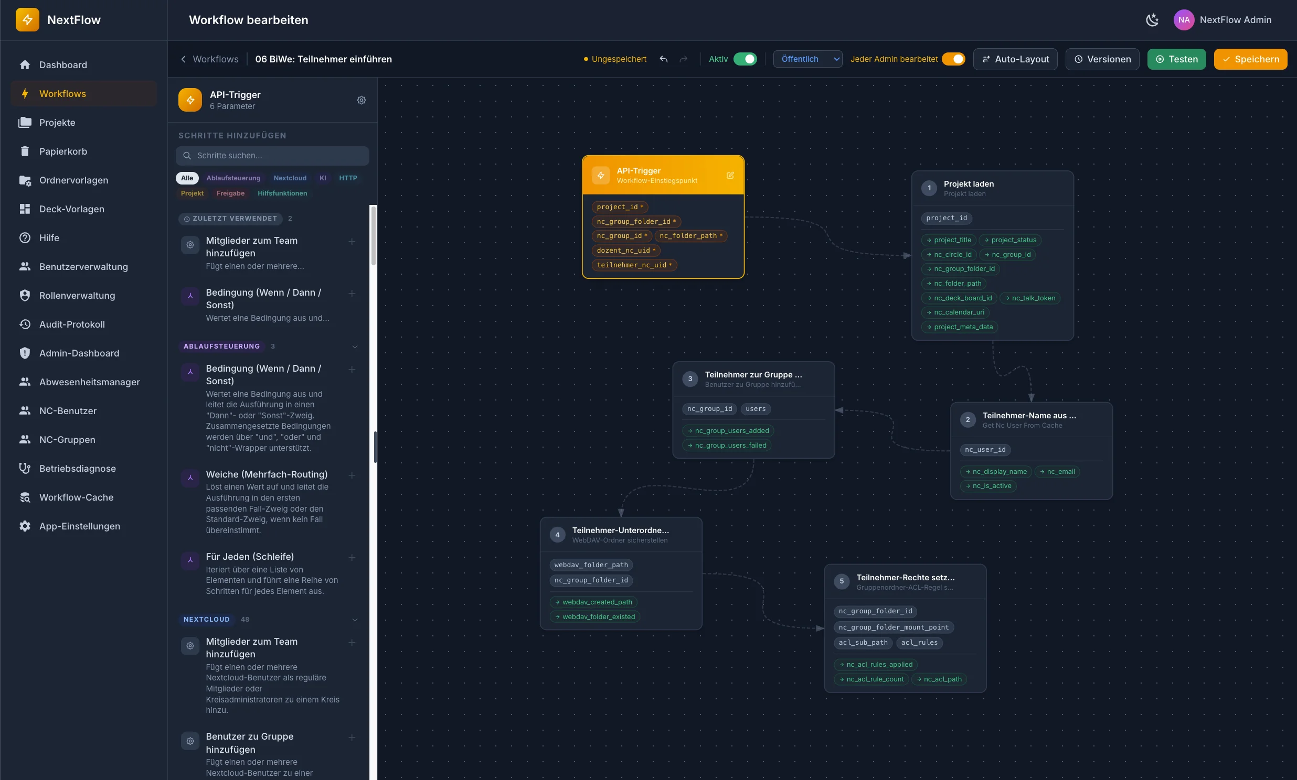Open the Versionen button
The image size is (1297, 780).
(1102, 59)
